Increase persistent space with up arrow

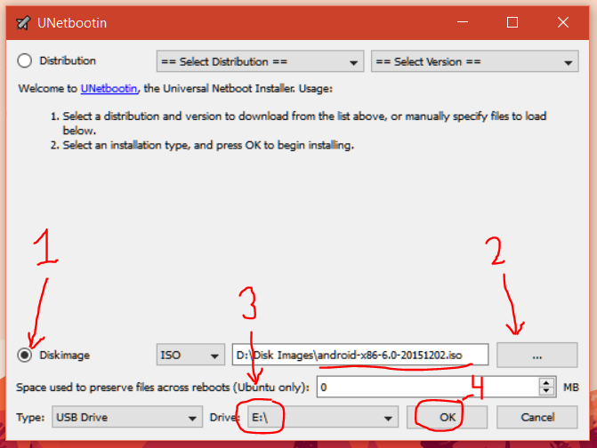[x=547, y=382]
